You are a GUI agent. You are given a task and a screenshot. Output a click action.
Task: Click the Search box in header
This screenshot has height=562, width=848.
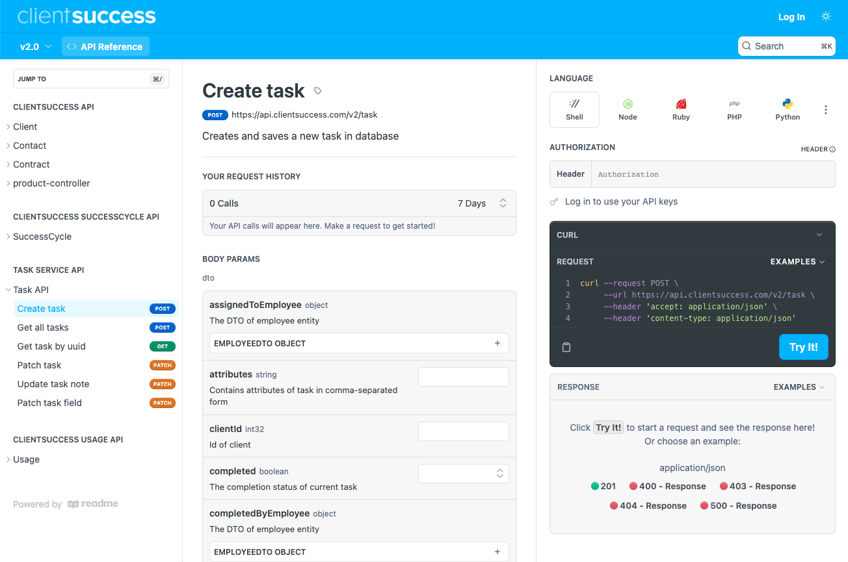pyautogui.click(x=787, y=46)
